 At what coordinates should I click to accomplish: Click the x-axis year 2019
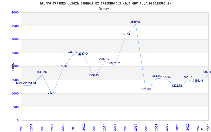[156, 127]
